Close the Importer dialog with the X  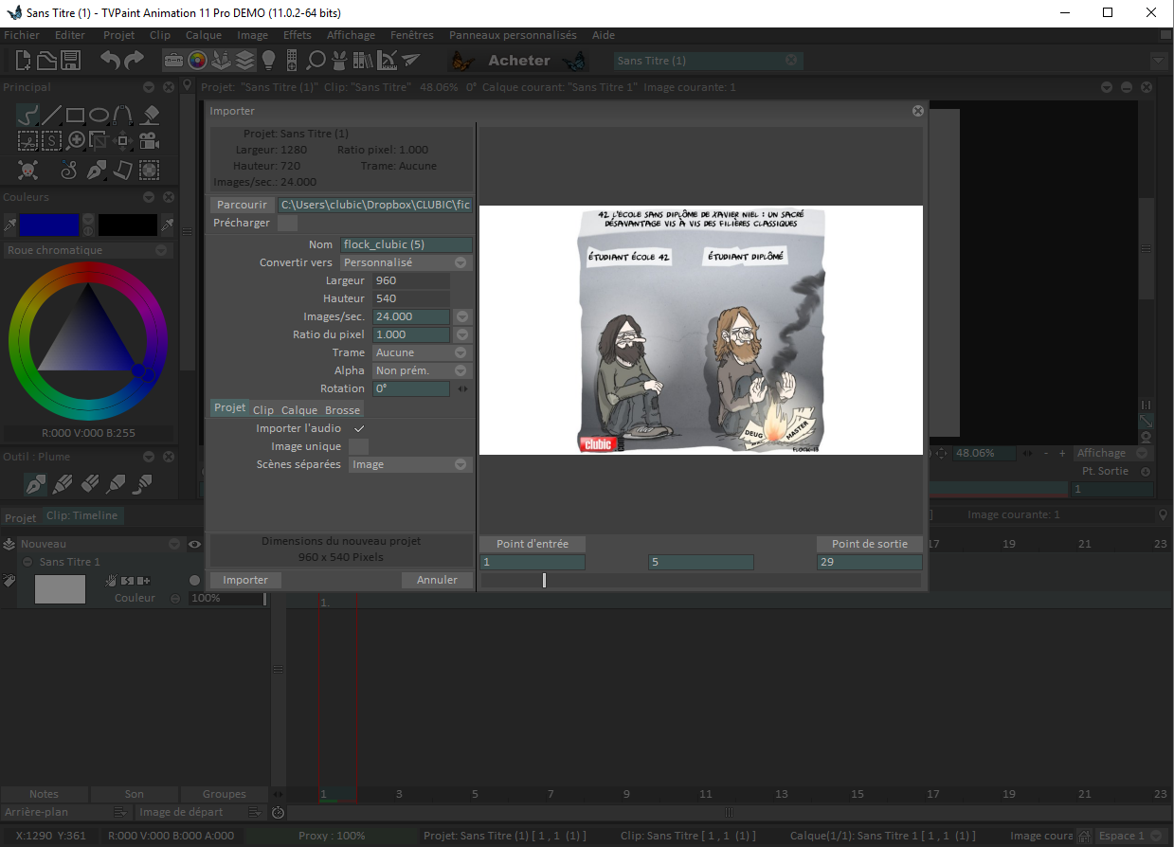[x=917, y=111]
